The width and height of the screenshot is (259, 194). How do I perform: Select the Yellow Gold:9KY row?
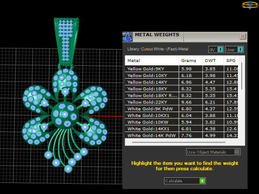tap(181, 69)
